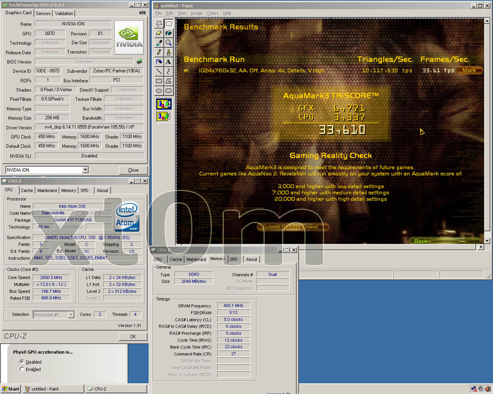Activate the Fill With Color bucket tool

pyautogui.click(x=169, y=33)
